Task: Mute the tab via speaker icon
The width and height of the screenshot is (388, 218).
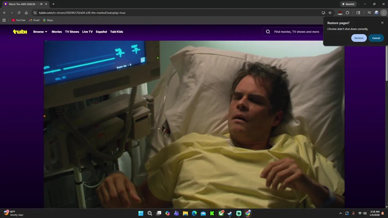Action: [41, 4]
